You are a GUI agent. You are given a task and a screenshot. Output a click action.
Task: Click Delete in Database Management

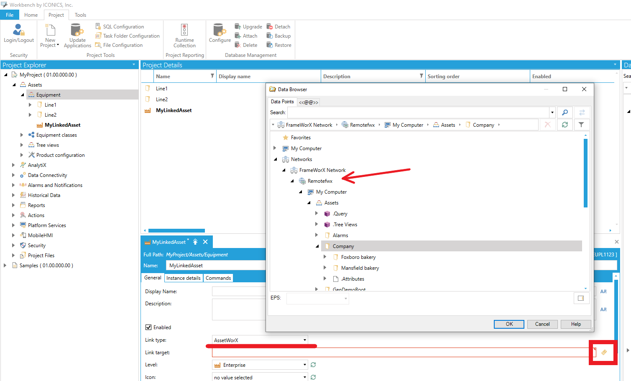click(246, 45)
